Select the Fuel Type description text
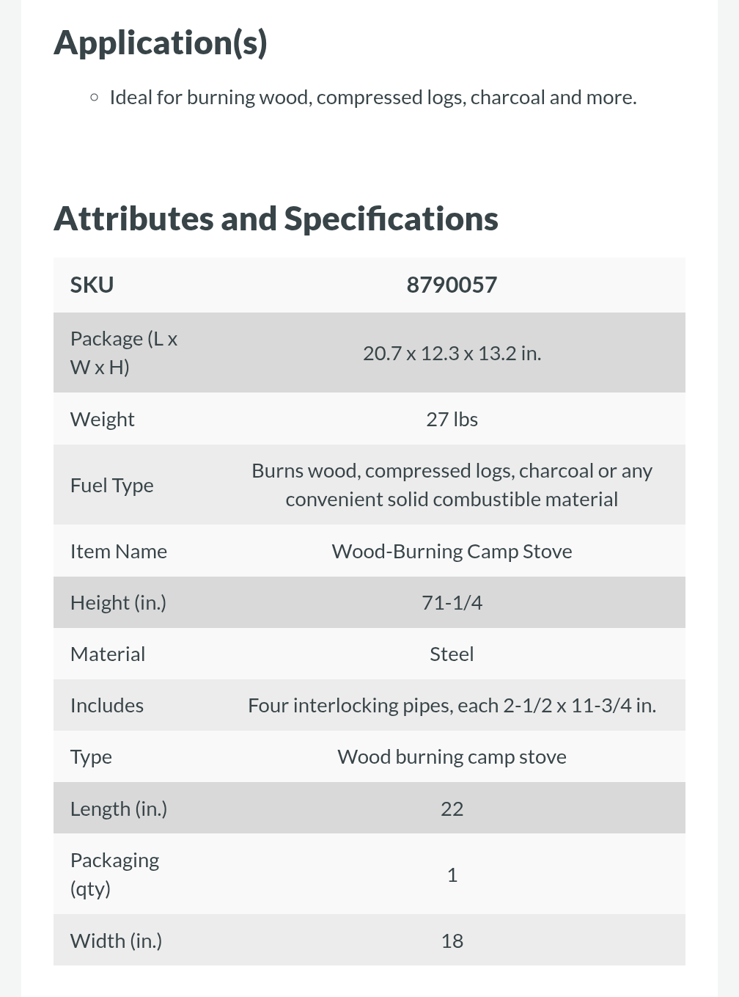 [x=452, y=485]
